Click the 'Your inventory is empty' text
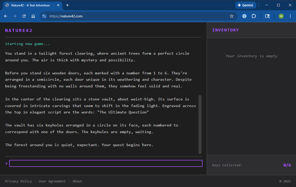The width and height of the screenshot is (296, 187). tap(252, 56)
